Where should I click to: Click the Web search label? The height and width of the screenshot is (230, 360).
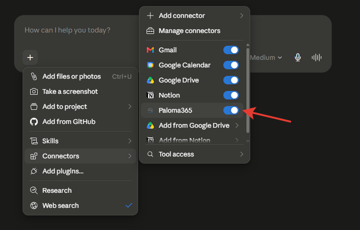pos(61,205)
